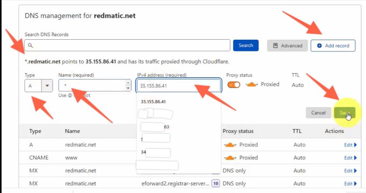
Task: Click the magnifier icon in search box
Action: (30, 45)
